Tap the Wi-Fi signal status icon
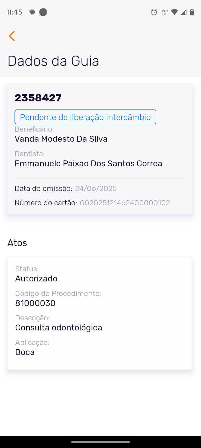 [174, 12]
